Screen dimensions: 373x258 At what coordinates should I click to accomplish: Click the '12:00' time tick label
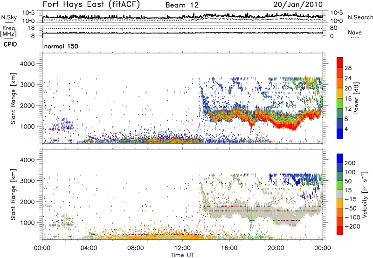click(x=182, y=248)
